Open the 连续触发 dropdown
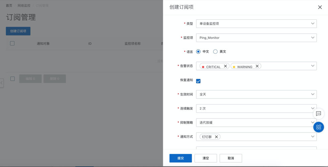 click(256, 109)
